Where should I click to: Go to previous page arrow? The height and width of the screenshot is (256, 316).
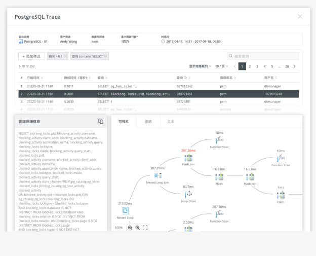234,66
